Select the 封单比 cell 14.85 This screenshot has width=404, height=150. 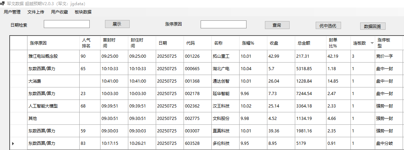pyautogui.click(x=338, y=81)
